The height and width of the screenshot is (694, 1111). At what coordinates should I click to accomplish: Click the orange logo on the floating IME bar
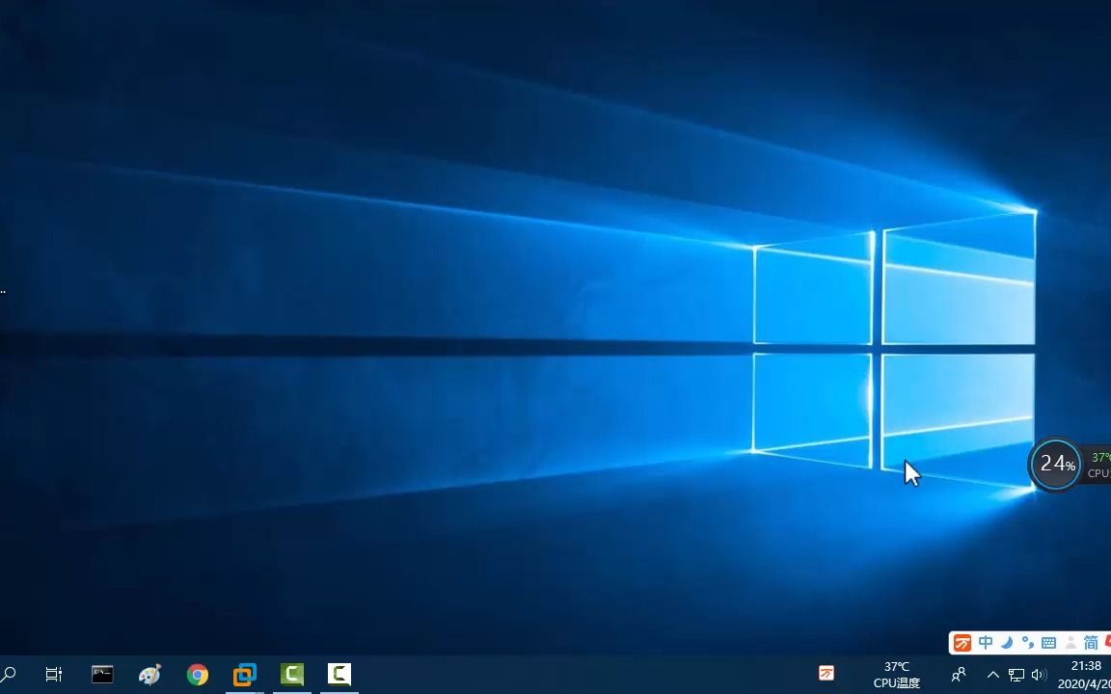click(x=962, y=643)
